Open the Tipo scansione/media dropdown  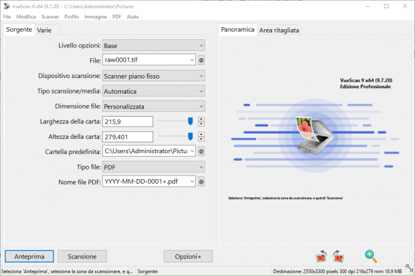pos(154,91)
